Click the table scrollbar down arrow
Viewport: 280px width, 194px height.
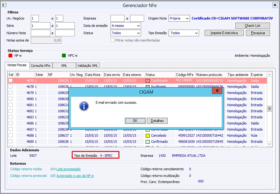tap(269, 144)
